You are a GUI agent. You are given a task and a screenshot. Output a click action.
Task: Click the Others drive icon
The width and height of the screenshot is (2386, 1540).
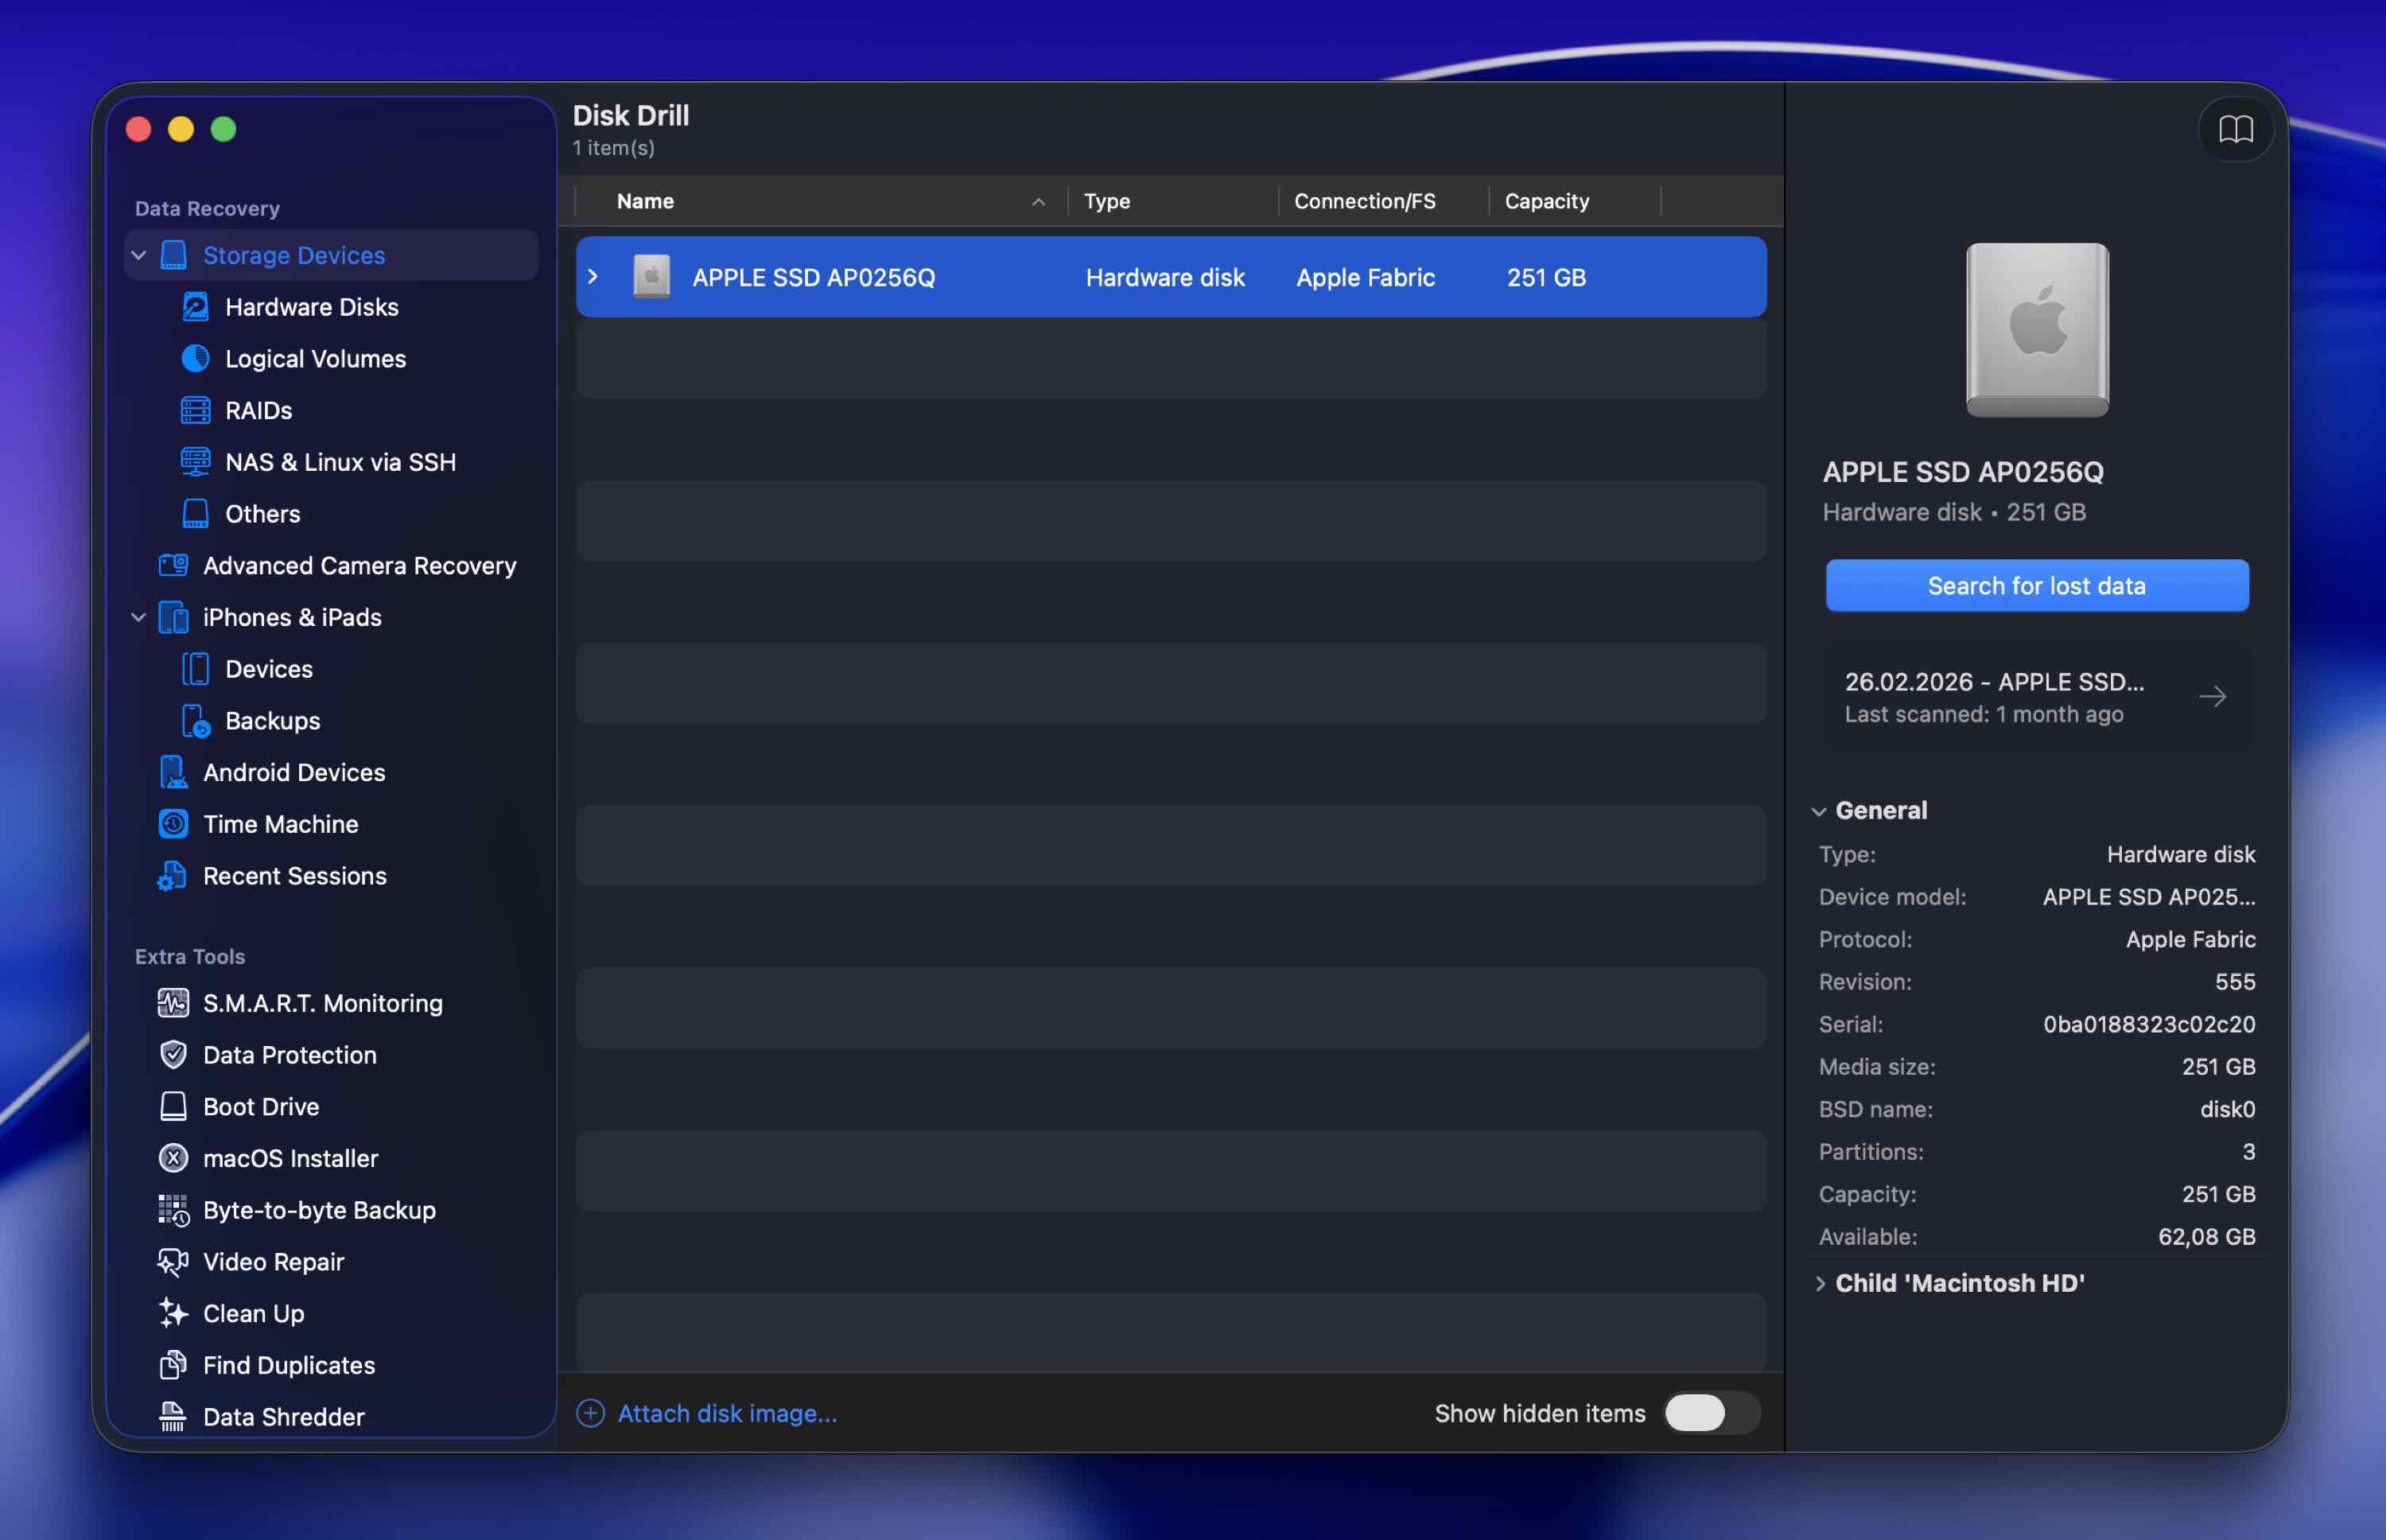tap(195, 514)
